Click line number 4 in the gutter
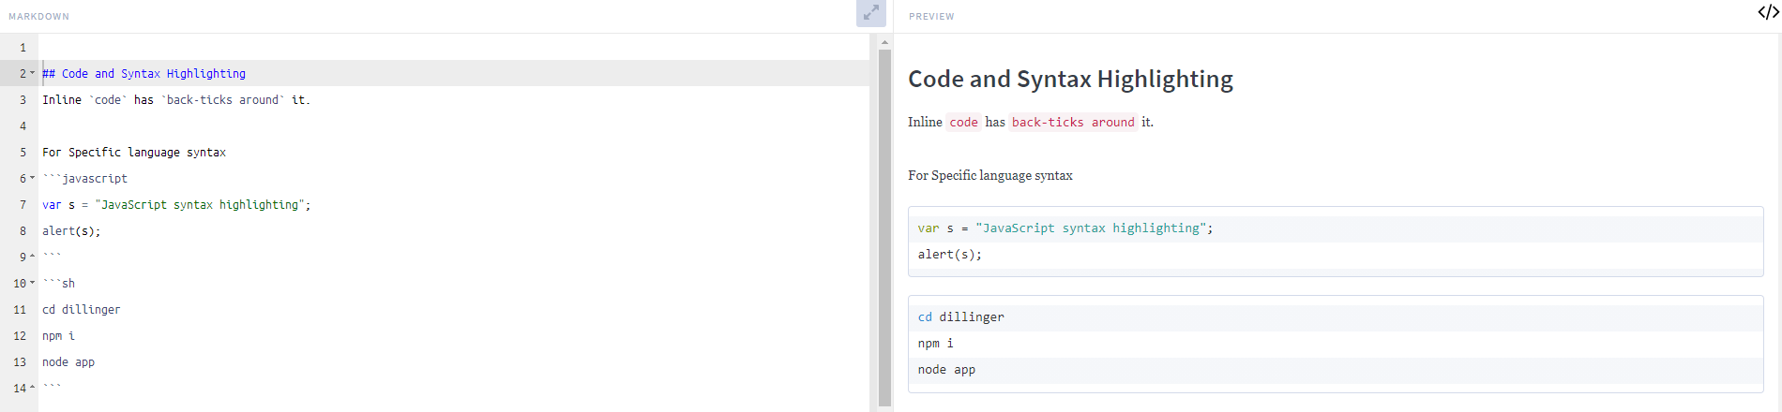The height and width of the screenshot is (412, 1782). (x=23, y=125)
